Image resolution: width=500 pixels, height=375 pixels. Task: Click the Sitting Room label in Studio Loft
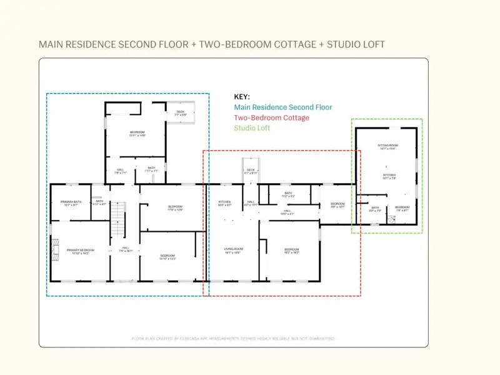click(x=387, y=146)
